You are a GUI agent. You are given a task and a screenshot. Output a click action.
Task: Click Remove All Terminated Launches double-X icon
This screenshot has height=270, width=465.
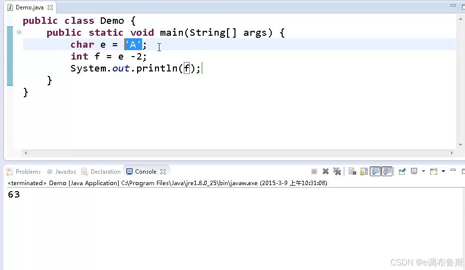point(337,171)
